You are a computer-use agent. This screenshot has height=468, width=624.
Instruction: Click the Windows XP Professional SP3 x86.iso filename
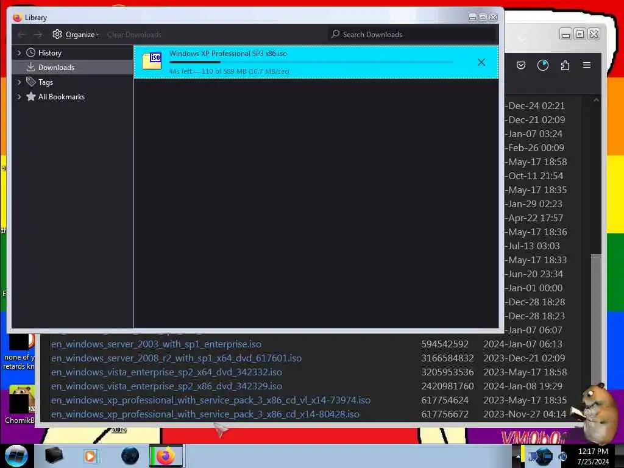pyautogui.click(x=228, y=54)
